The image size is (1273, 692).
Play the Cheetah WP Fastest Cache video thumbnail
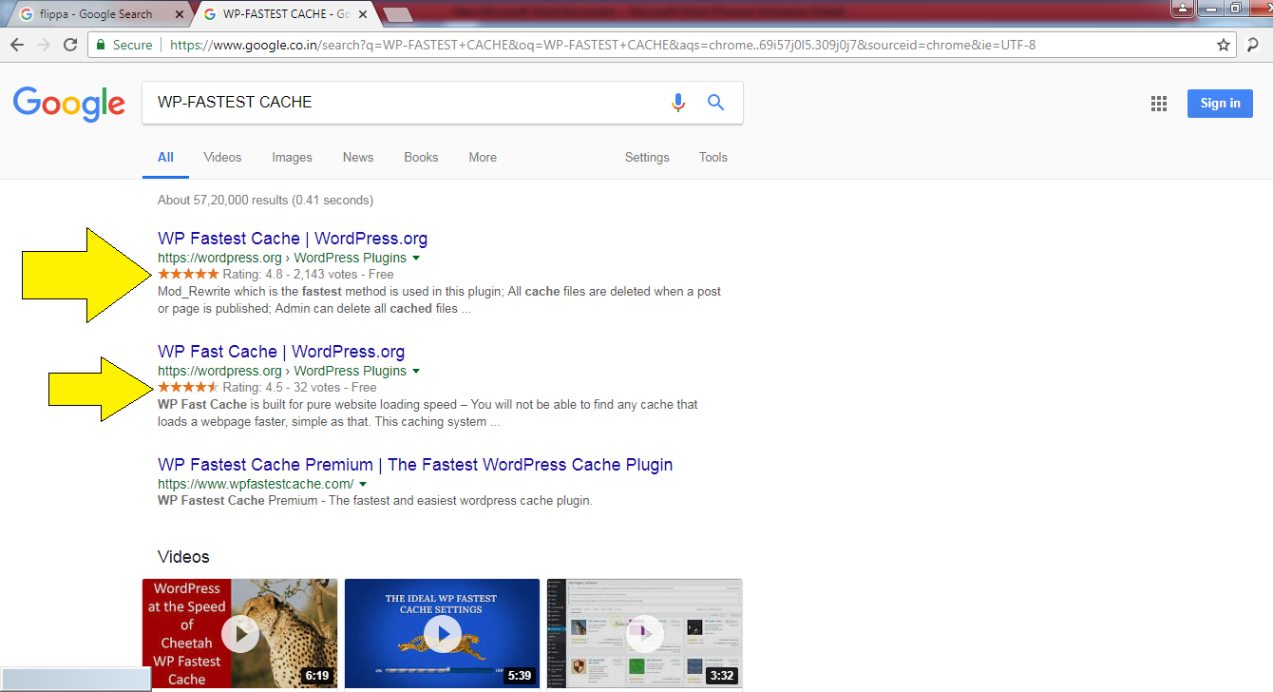point(239,633)
